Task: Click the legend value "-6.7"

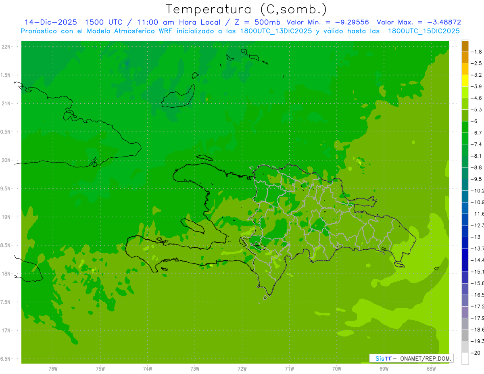Action: click(x=476, y=133)
